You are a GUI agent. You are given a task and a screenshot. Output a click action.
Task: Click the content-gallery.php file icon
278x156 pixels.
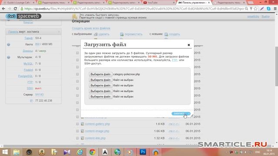82,124
